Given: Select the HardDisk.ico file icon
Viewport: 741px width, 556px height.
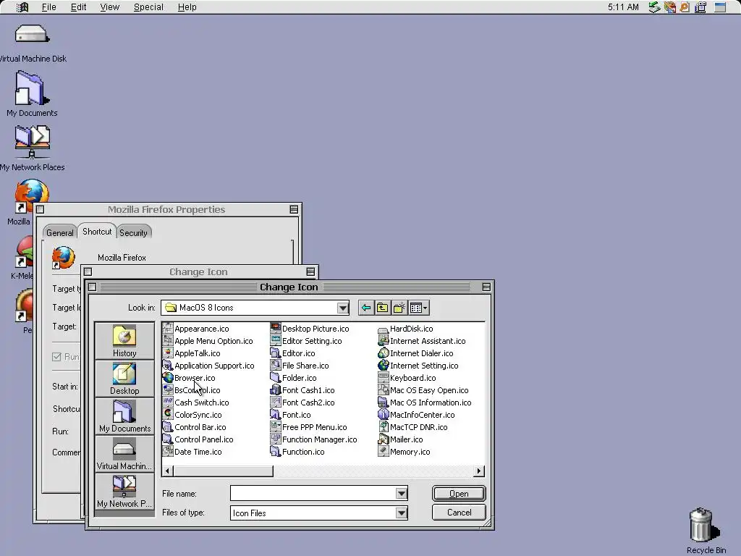Looking at the screenshot, I should (384, 329).
